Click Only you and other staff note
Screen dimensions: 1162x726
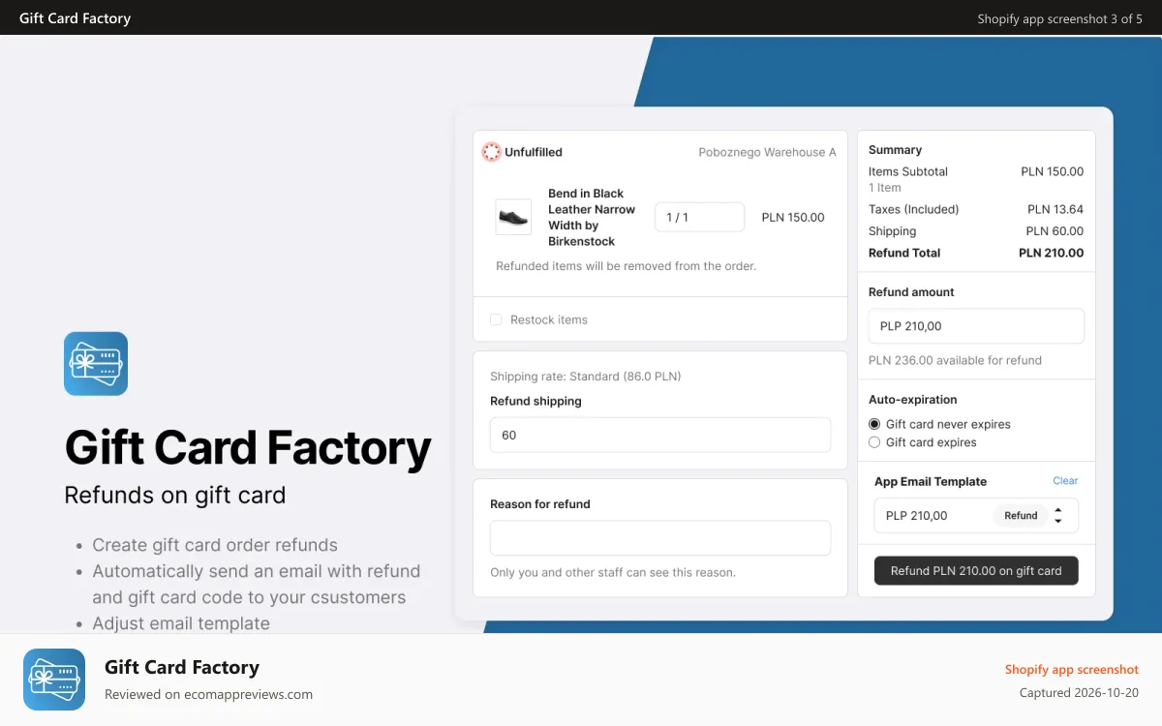click(x=613, y=572)
